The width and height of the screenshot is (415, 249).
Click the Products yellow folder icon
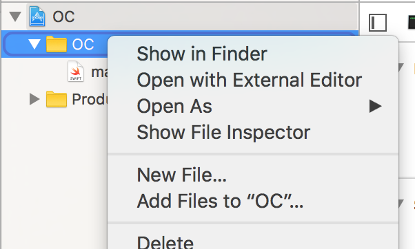pyautogui.click(x=57, y=99)
